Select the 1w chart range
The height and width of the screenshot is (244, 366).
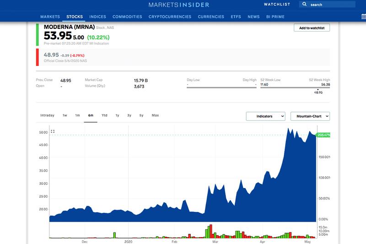(65, 115)
